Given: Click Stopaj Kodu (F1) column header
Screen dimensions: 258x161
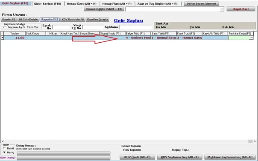Looking at the screenshot, I should click(x=112, y=33).
